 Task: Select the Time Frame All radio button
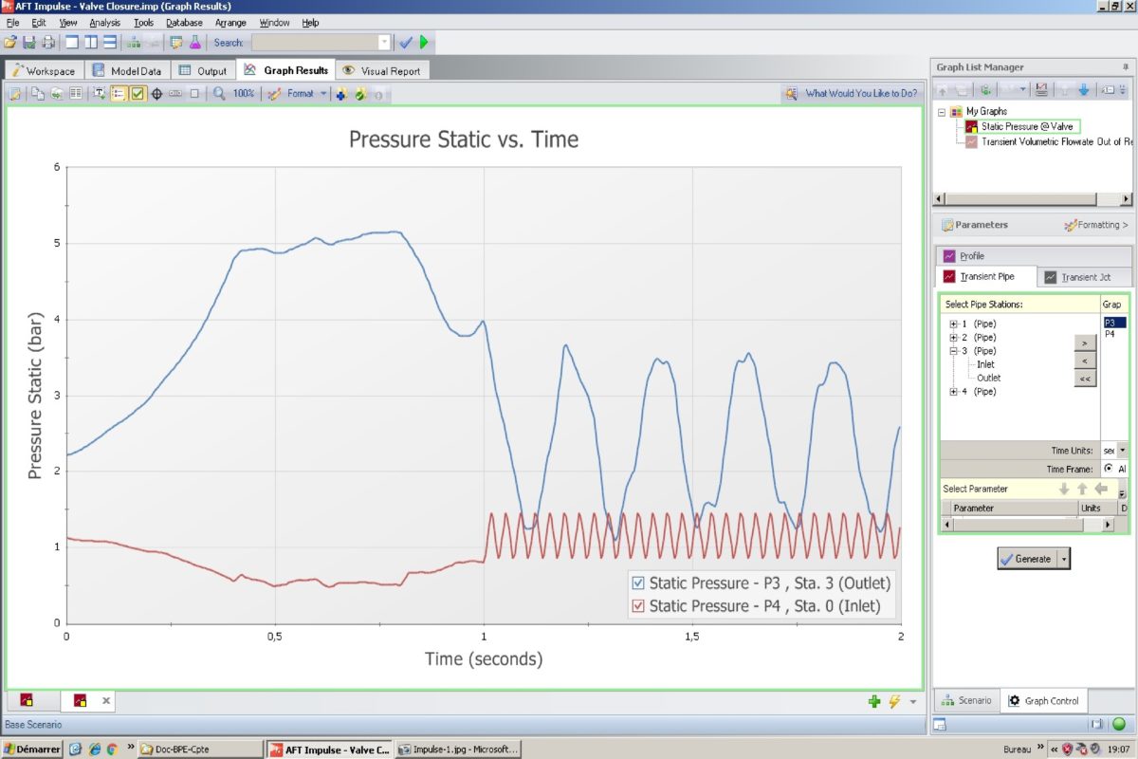tap(1109, 469)
